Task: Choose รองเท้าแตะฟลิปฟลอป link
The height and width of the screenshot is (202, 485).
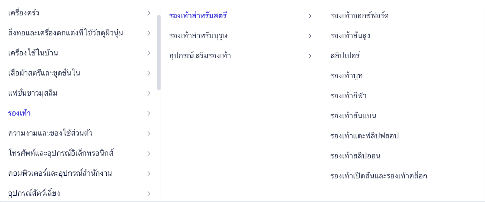Action: (364, 136)
